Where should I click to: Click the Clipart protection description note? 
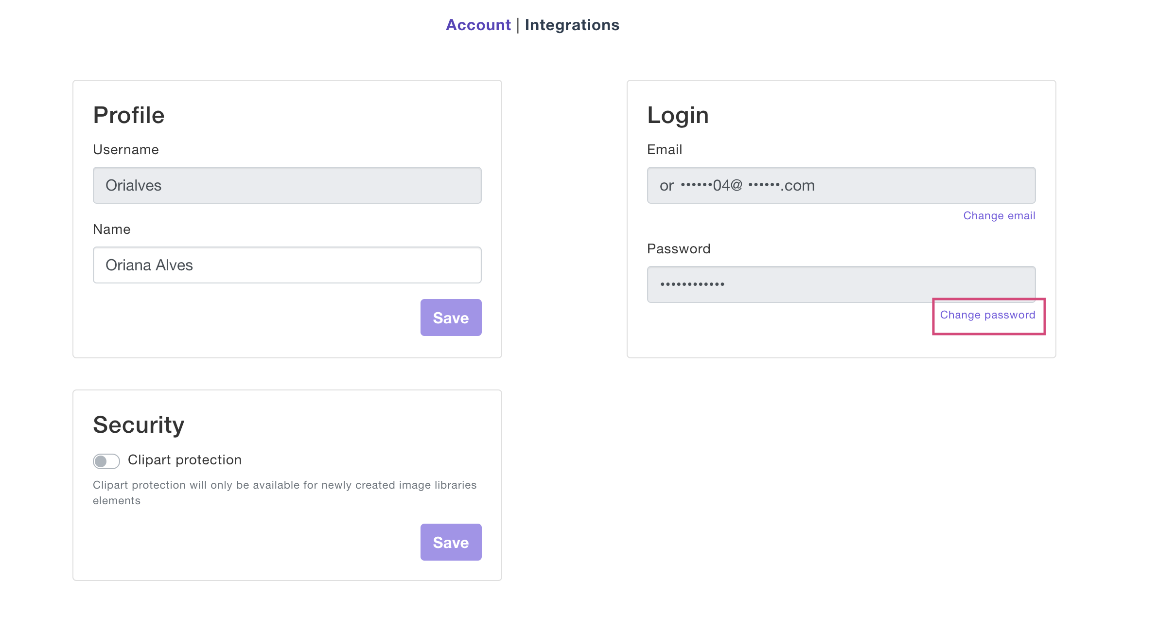[284, 493]
